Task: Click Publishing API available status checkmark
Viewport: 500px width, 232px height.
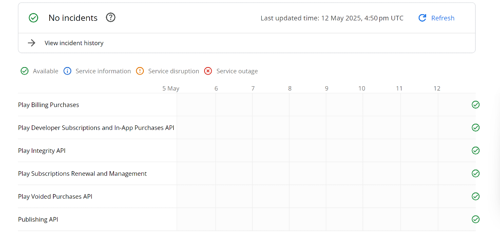Action: [x=475, y=219]
